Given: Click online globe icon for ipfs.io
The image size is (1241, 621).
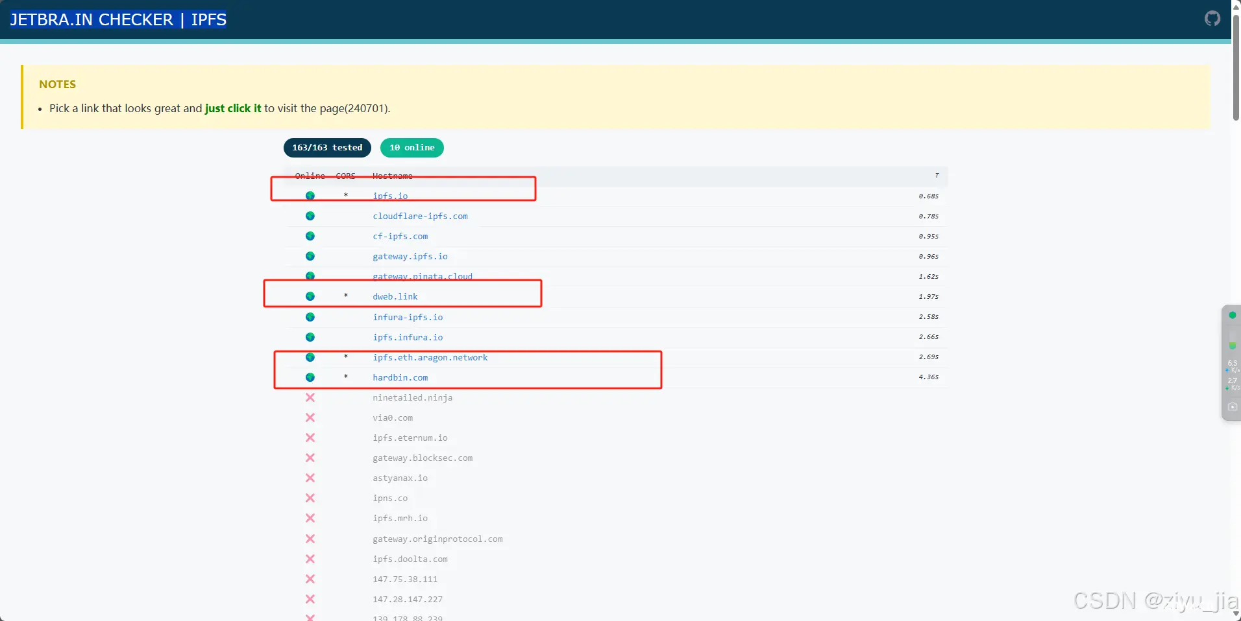Looking at the screenshot, I should pyautogui.click(x=310, y=196).
